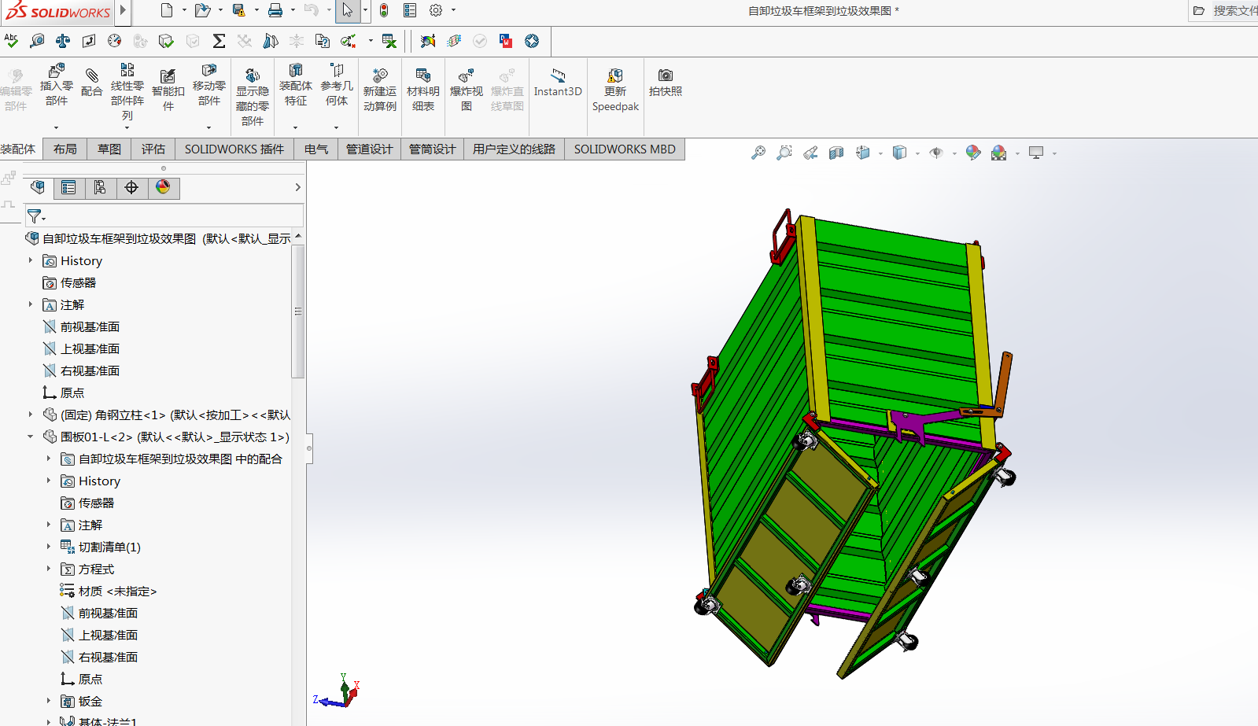The height and width of the screenshot is (726, 1258).
Task: Open the Display Style cube dropdown
Action: point(917,153)
